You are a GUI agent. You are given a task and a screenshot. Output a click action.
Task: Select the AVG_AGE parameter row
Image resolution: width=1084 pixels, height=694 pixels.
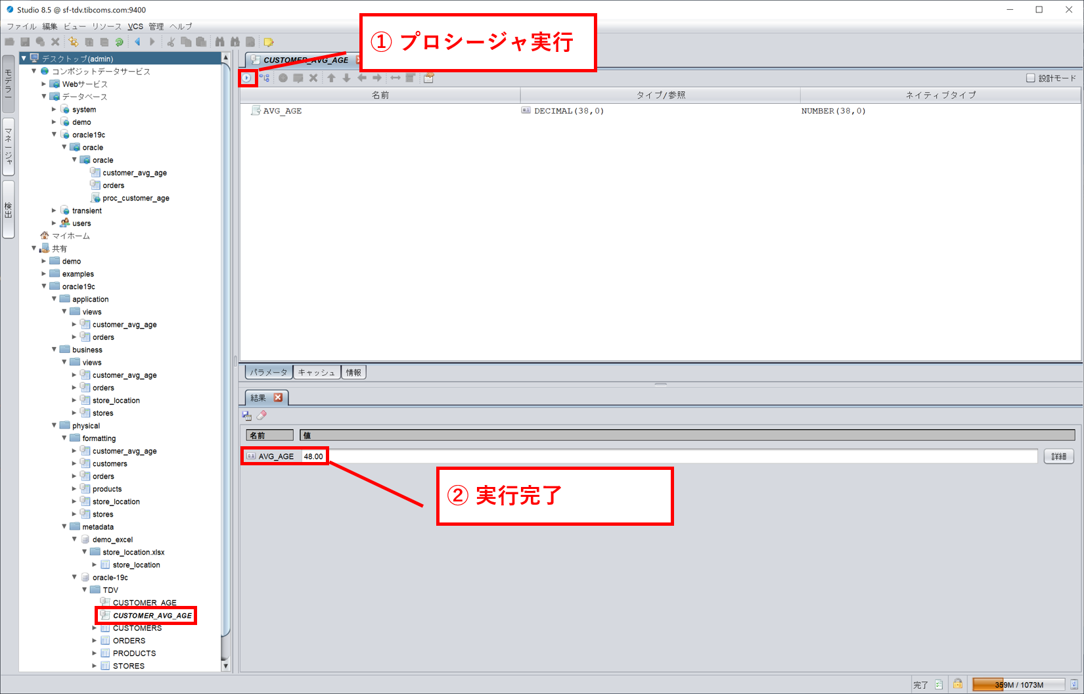[660, 111]
